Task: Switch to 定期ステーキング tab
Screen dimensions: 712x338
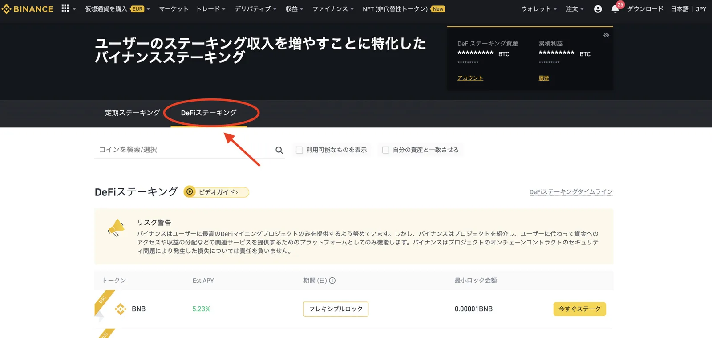Action: pos(133,113)
